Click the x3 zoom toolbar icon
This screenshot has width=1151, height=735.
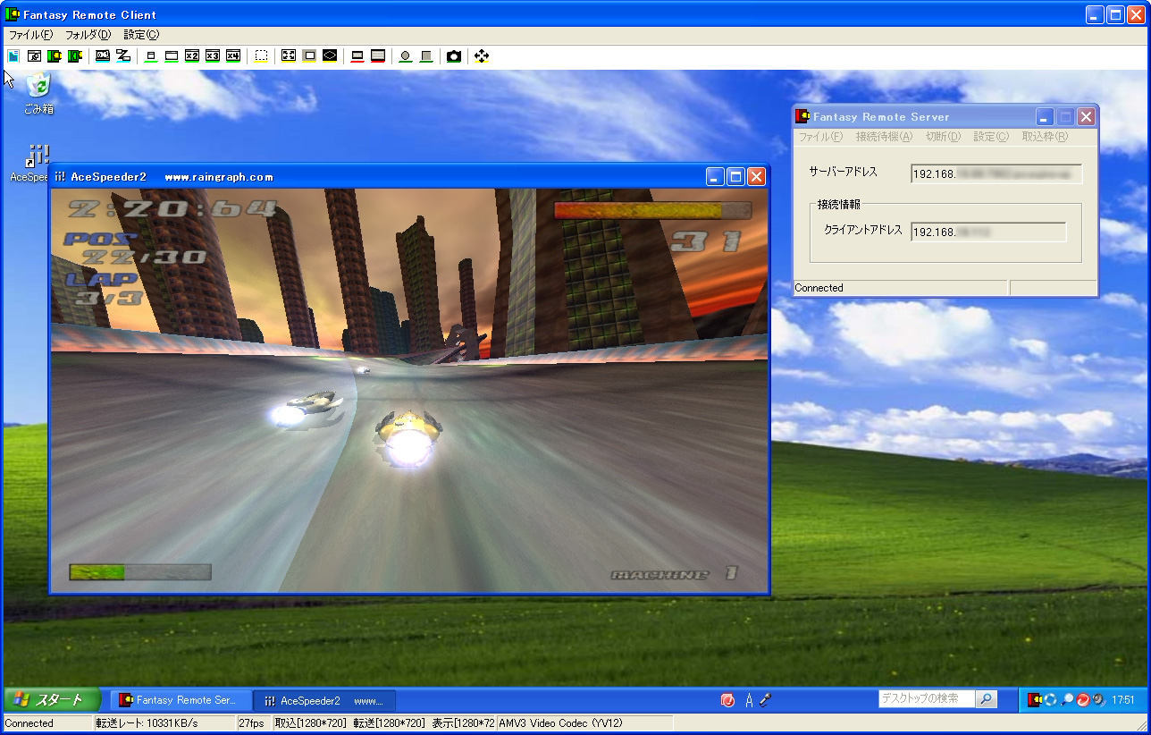(213, 56)
